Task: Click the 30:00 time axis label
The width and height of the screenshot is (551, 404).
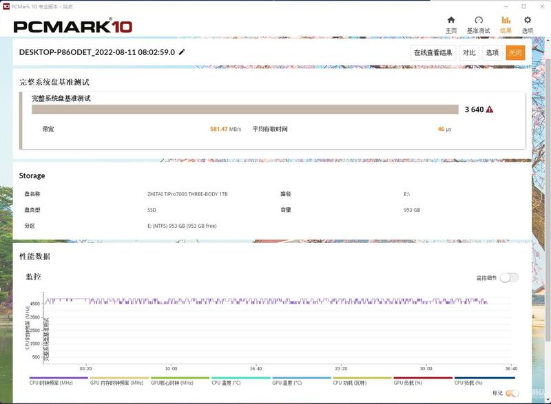Action: tap(426, 368)
